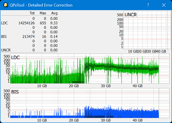
Task: Click the '500' y-axis label of UNCR graph
Action: coord(120,15)
